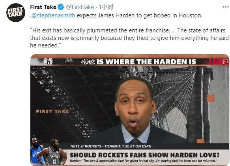The image size is (230, 166).
Task: Click the orange square decoration on bridge
Action: (211, 98)
